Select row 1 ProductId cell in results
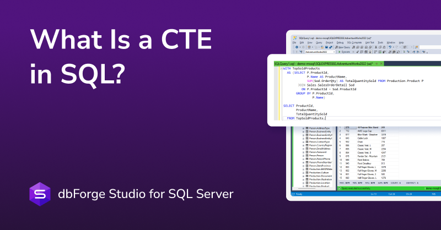 pos(351,127)
